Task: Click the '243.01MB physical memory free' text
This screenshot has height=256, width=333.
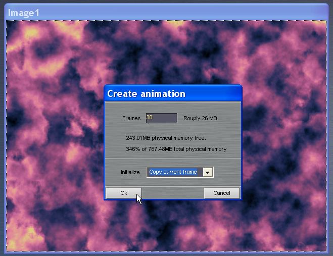Action: [x=166, y=138]
